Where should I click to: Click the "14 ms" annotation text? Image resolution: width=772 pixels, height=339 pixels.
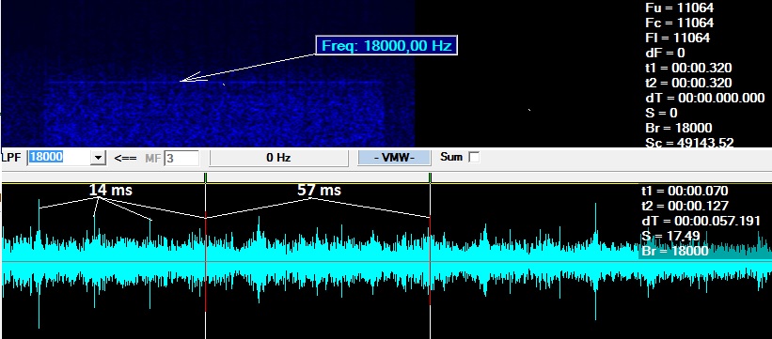click(x=111, y=190)
